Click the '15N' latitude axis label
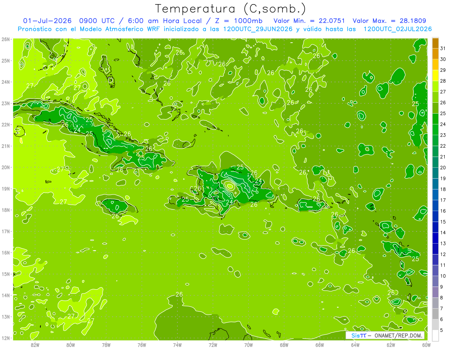The height and width of the screenshot is (350, 453). (6, 274)
